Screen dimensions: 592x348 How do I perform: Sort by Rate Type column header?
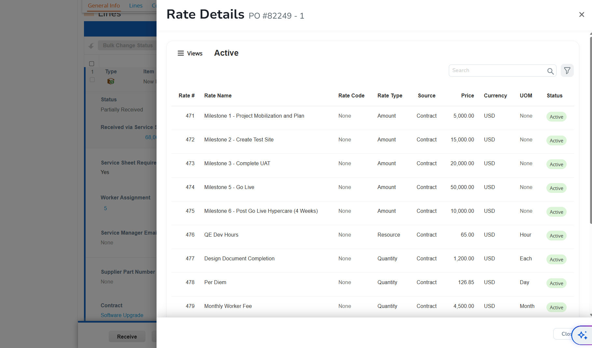point(390,95)
